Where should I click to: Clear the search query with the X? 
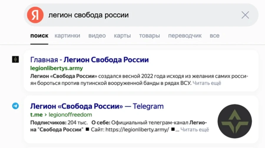[245, 15]
